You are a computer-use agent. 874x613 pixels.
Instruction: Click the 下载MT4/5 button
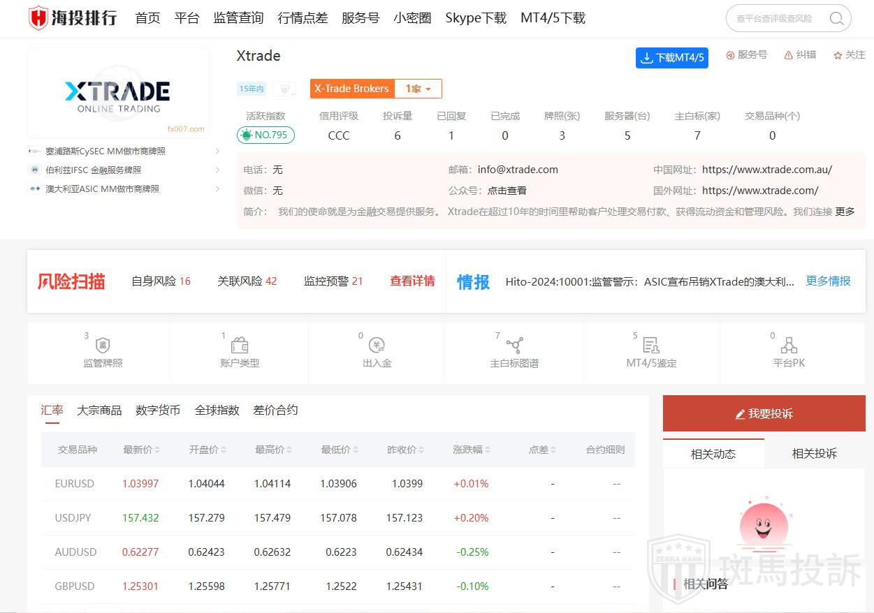click(671, 58)
